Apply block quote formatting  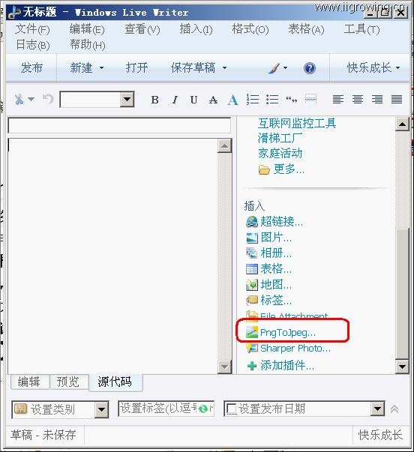[x=292, y=100]
